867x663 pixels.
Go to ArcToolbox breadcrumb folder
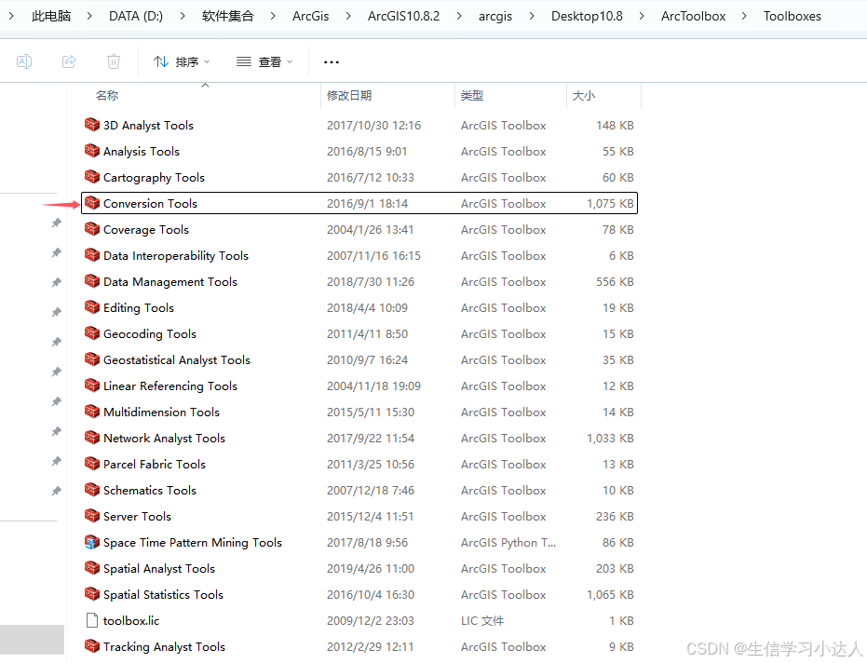(x=694, y=16)
